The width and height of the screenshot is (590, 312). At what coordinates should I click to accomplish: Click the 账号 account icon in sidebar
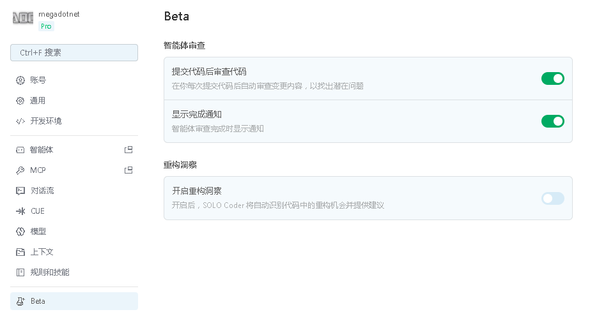pyautogui.click(x=20, y=80)
